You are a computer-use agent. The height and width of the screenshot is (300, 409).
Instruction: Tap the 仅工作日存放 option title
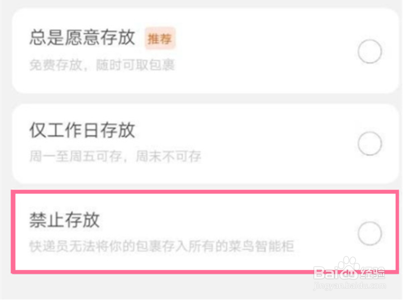point(83,129)
